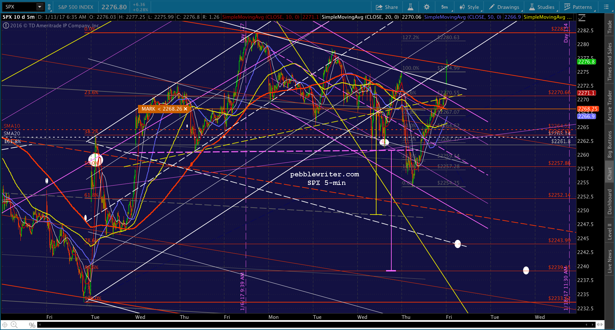This screenshot has width=615, height=330.
Task: Open the Style dropdown
Action: tap(470, 7)
